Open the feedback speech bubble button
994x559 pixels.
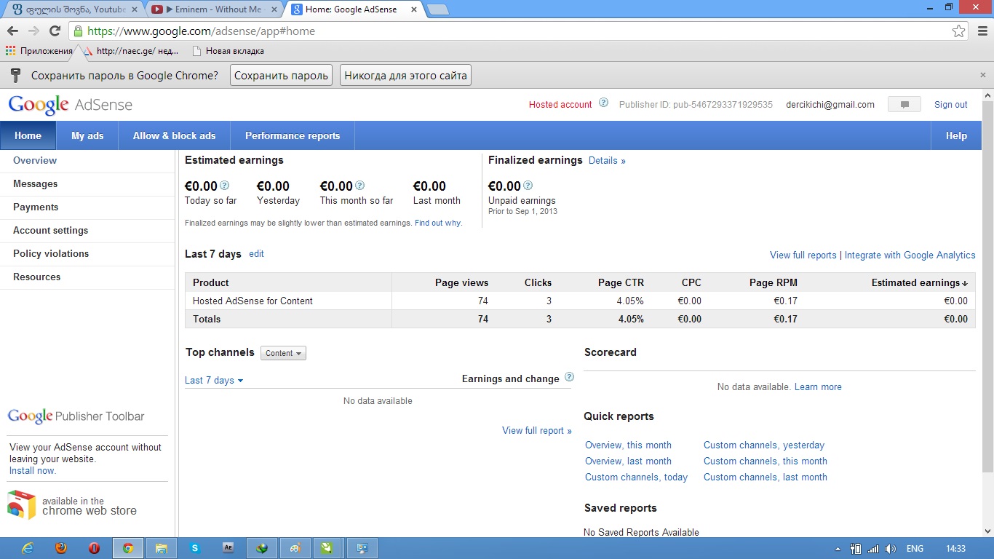(904, 105)
